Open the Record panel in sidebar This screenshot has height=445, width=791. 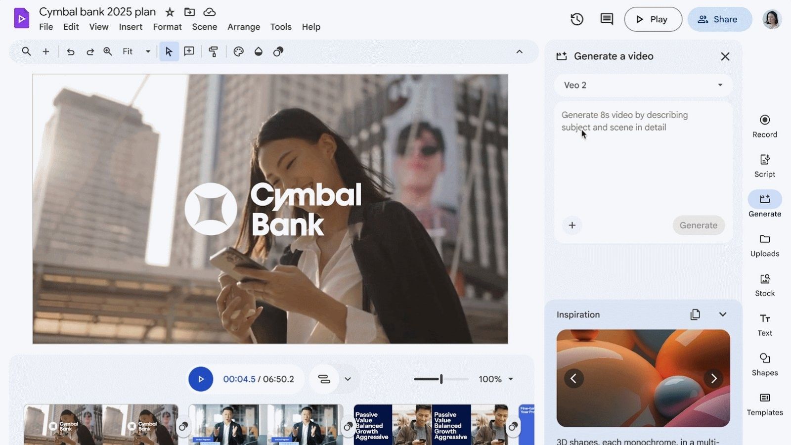(764, 126)
